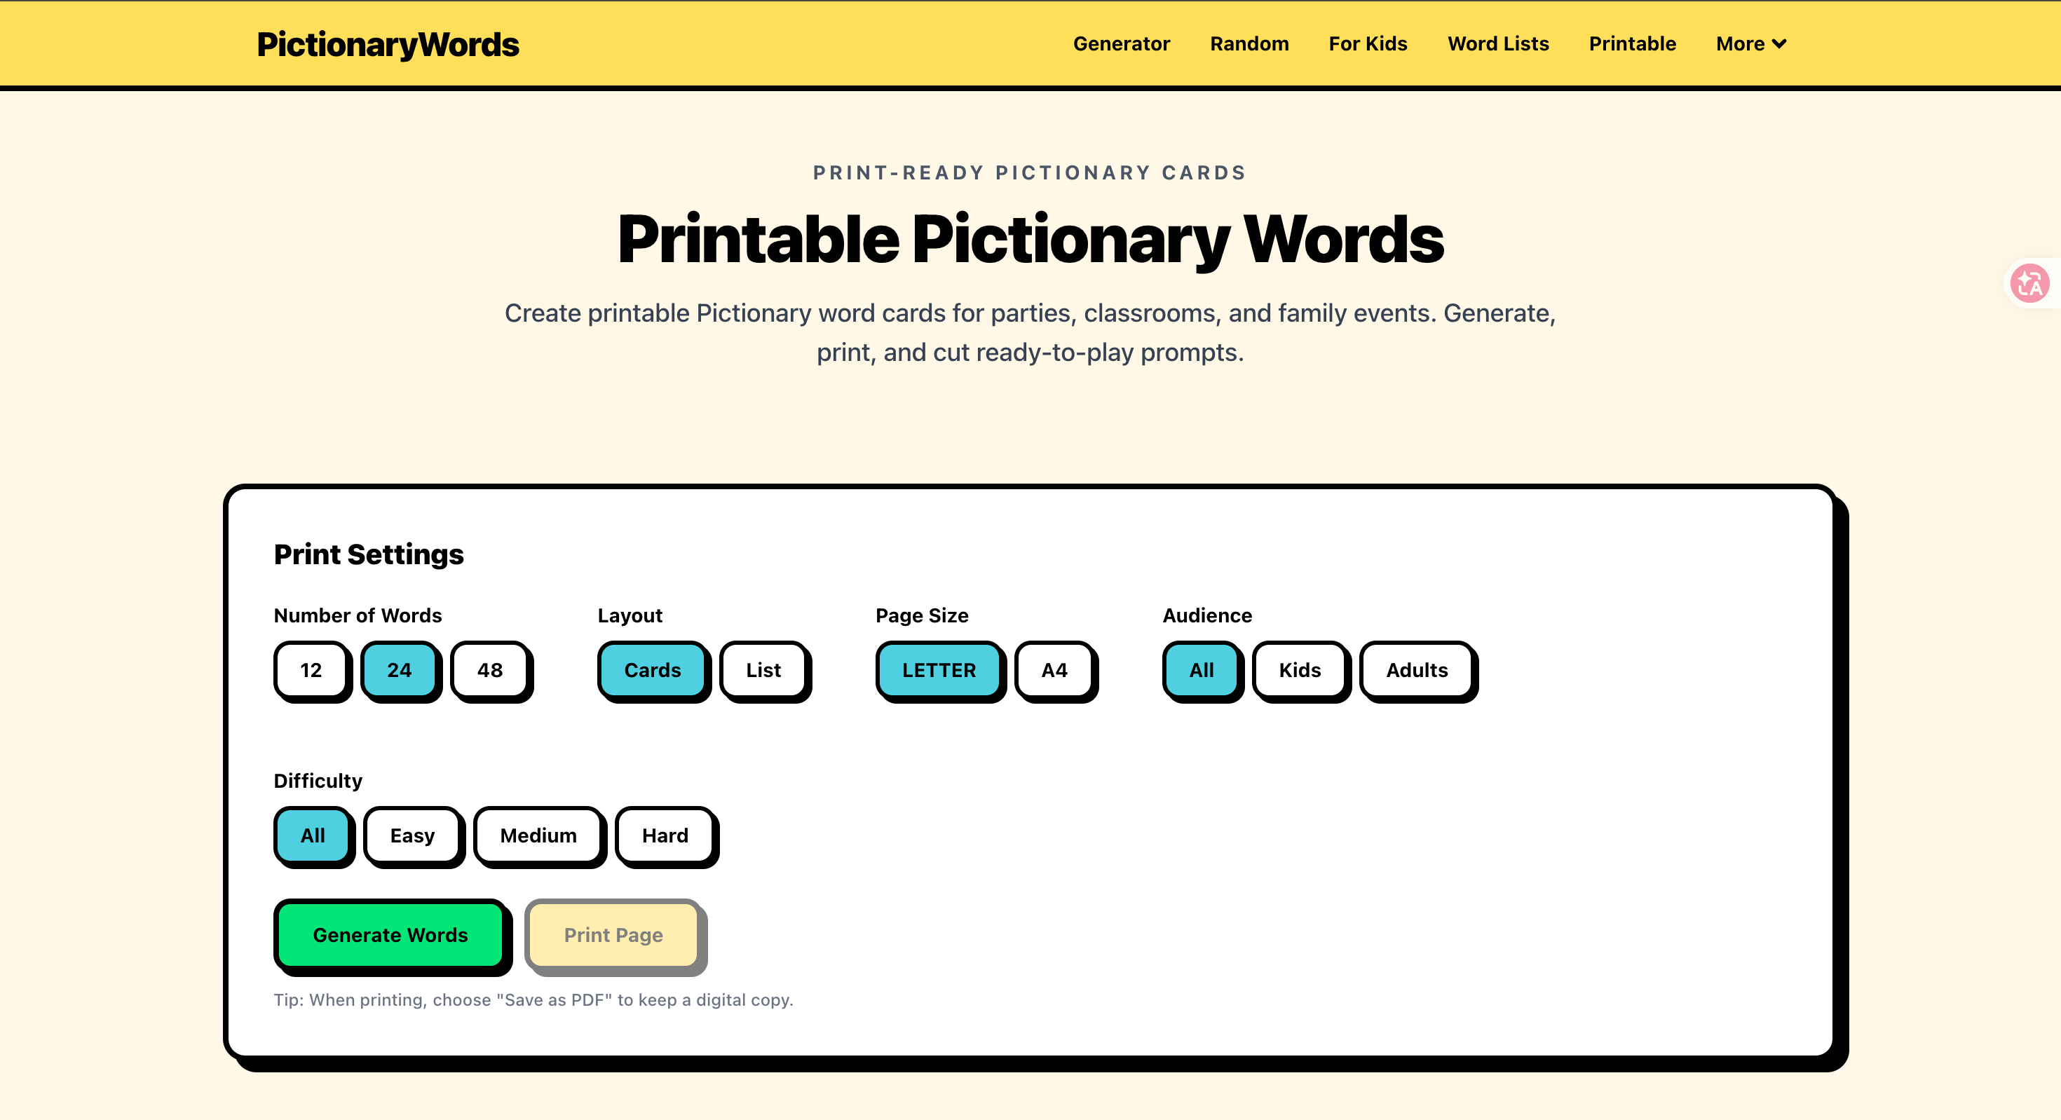2061x1120 pixels.
Task: Navigate to the Generator page
Action: click(1121, 44)
